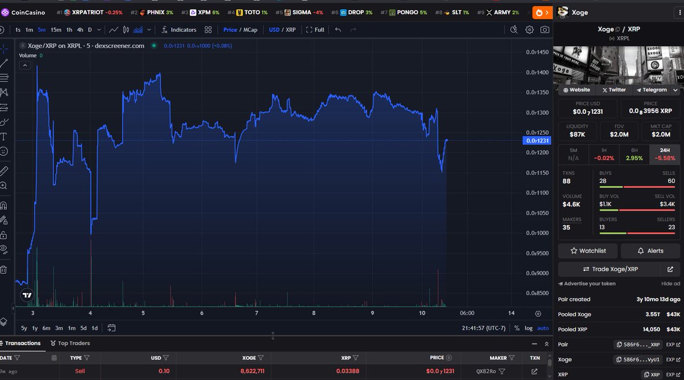Toggle magnet mode in left toolbar
The height and width of the screenshot is (380, 684).
click(4, 205)
